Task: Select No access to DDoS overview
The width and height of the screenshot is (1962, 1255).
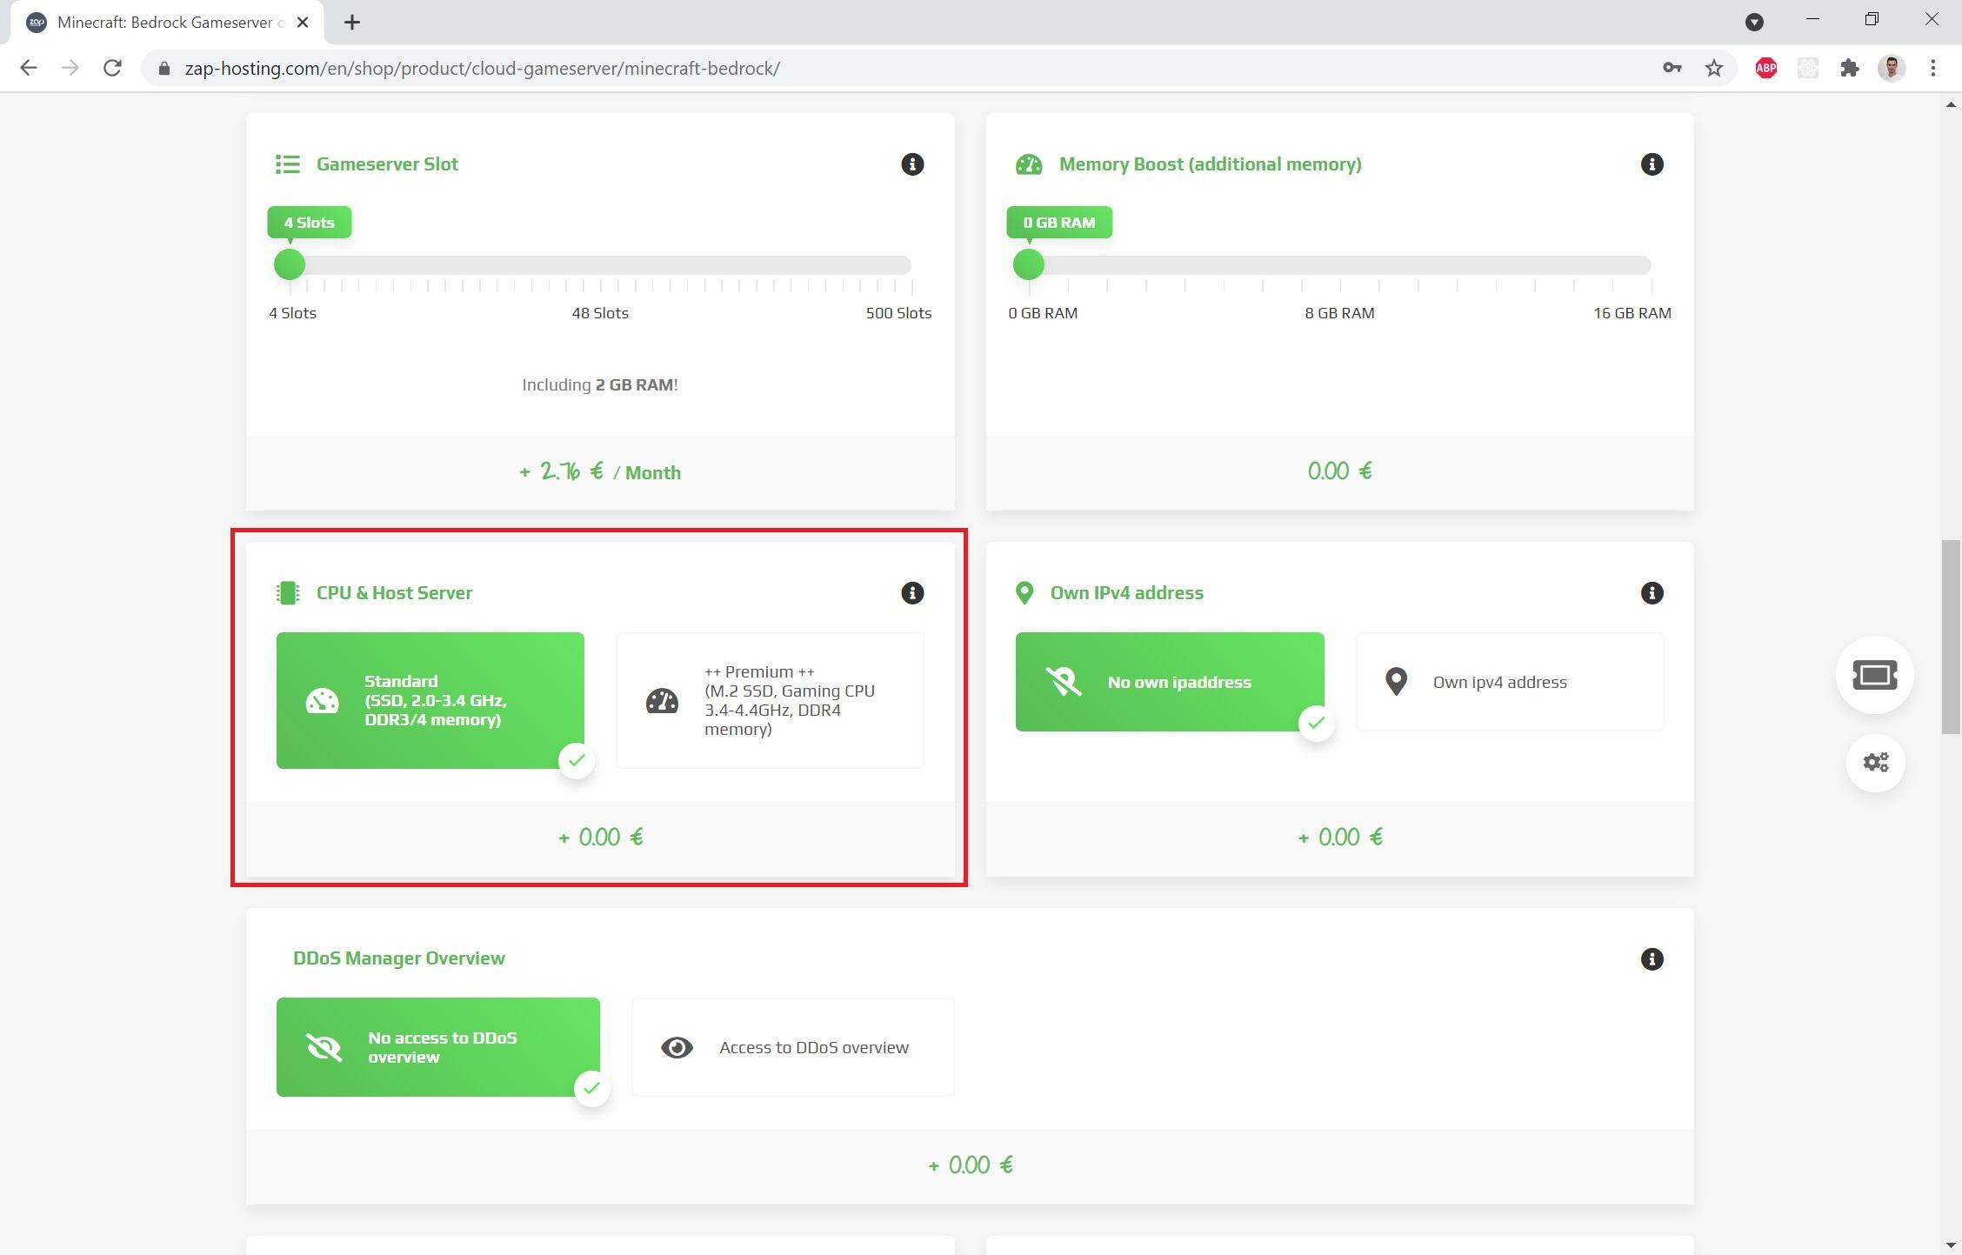Action: (x=437, y=1047)
